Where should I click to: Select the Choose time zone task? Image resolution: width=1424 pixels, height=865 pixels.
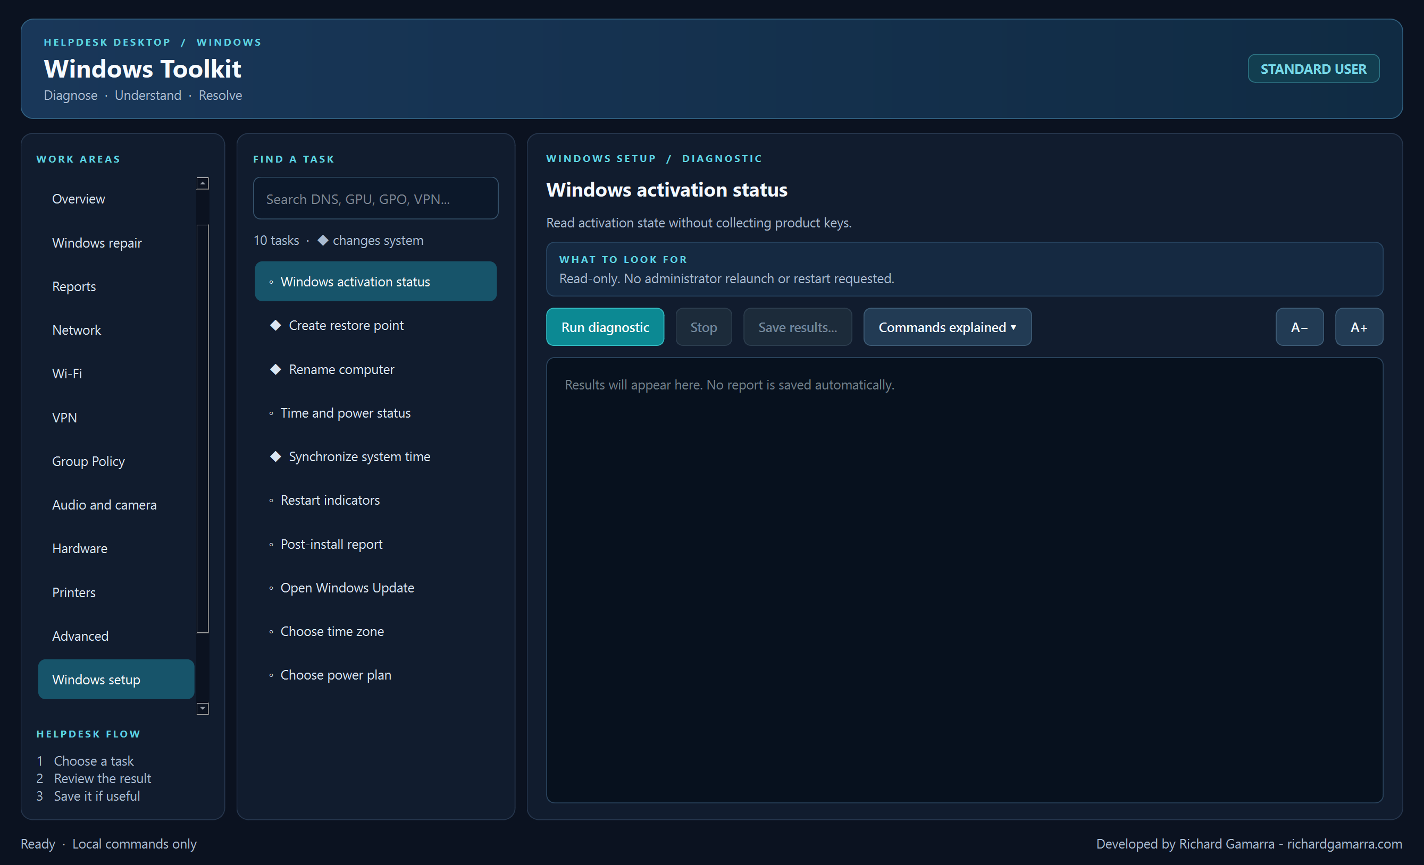click(x=375, y=631)
